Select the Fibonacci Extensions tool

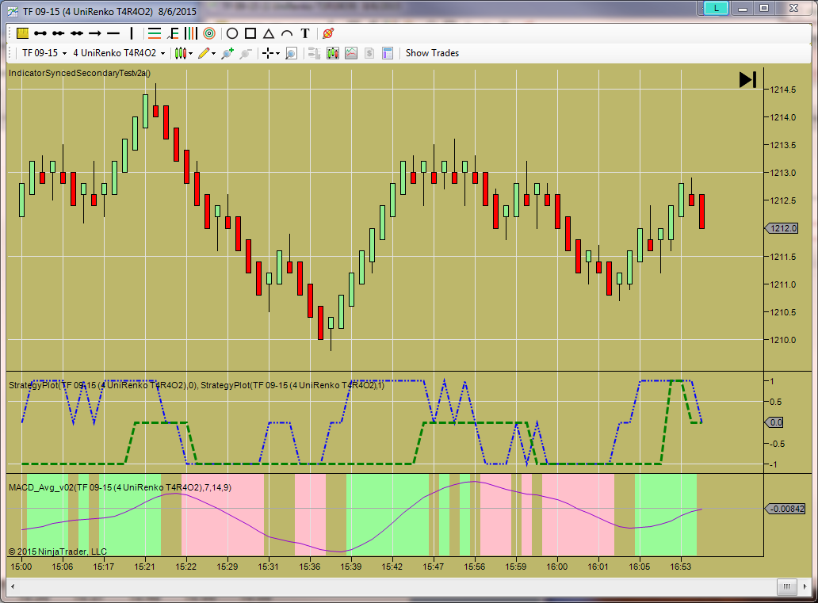(x=173, y=33)
